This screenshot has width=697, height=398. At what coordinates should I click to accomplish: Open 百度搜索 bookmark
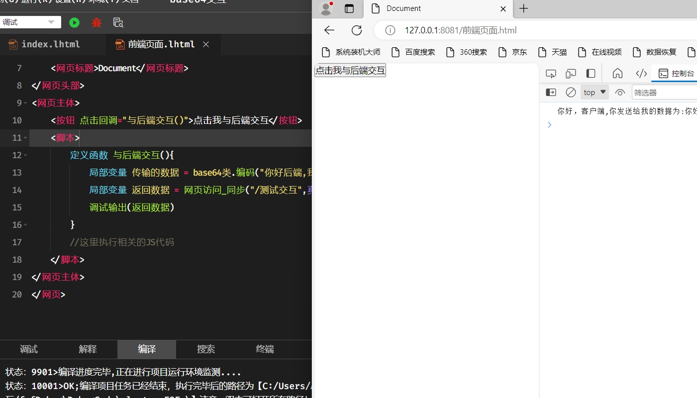coord(413,52)
